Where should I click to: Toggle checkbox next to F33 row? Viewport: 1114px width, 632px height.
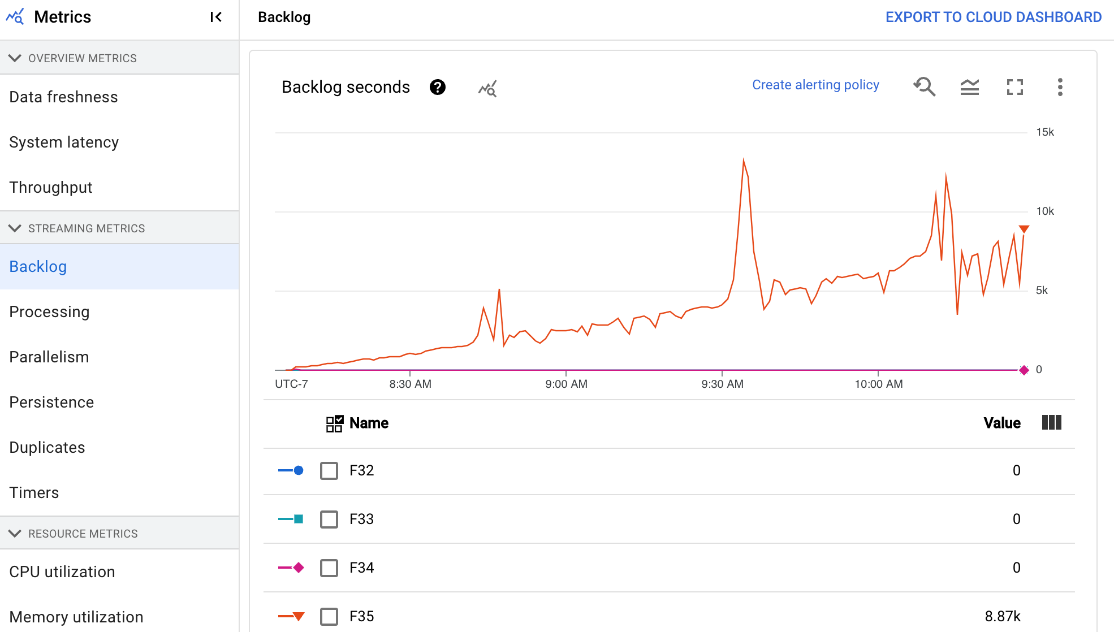click(328, 519)
